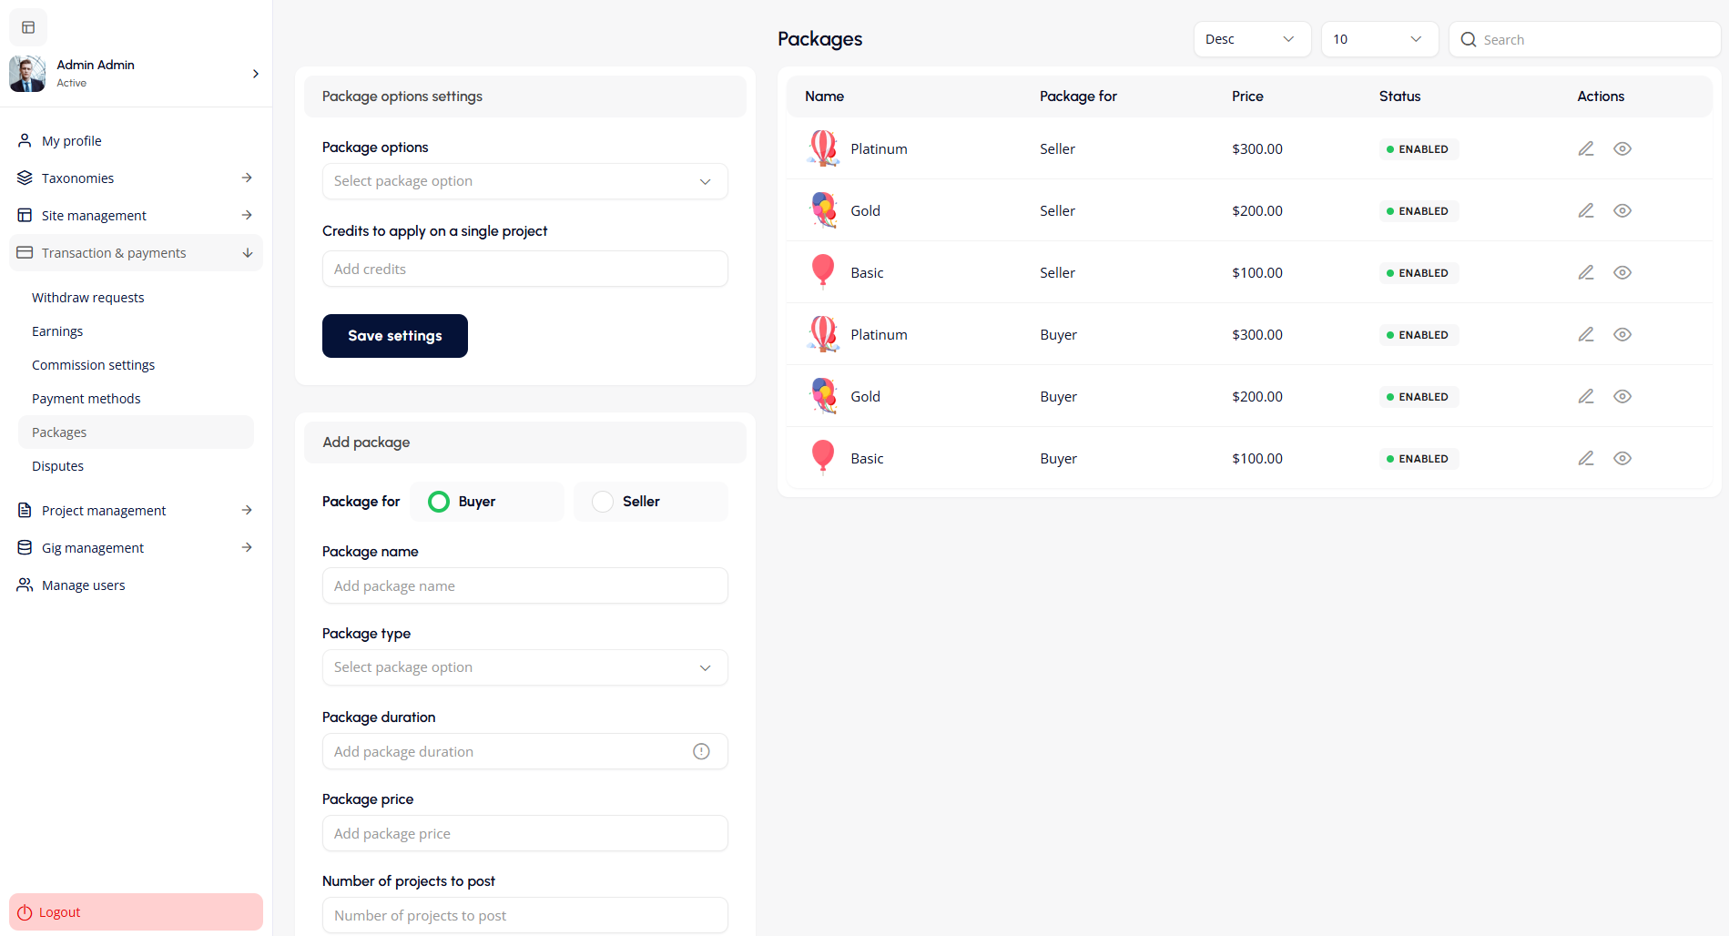
Task: Click the search magnifier icon
Action: tap(1468, 39)
